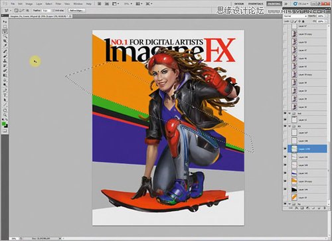This screenshot has height=241, width=332.
Task: Select the Crop tool
Action: [x=5, y=41]
